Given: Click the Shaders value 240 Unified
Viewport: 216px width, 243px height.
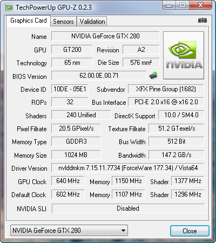Looking at the screenshot, I should pyautogui.click(x=81, y=115).
